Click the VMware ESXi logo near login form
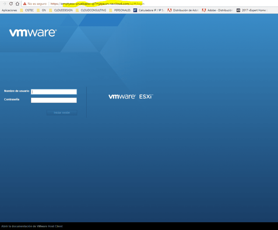 point(131,96)
